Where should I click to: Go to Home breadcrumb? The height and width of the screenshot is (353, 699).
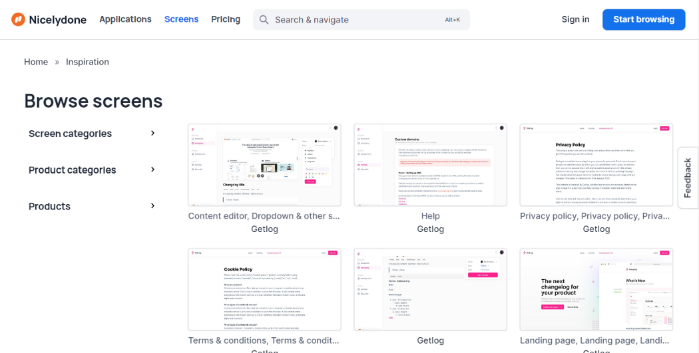click(x=36, y=62)
